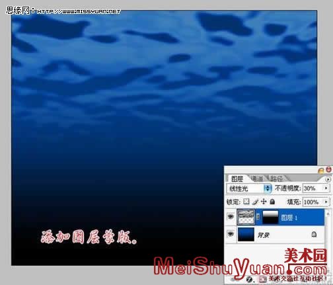
Task: Click the lock image pixels brush icon
Action: 255,202
